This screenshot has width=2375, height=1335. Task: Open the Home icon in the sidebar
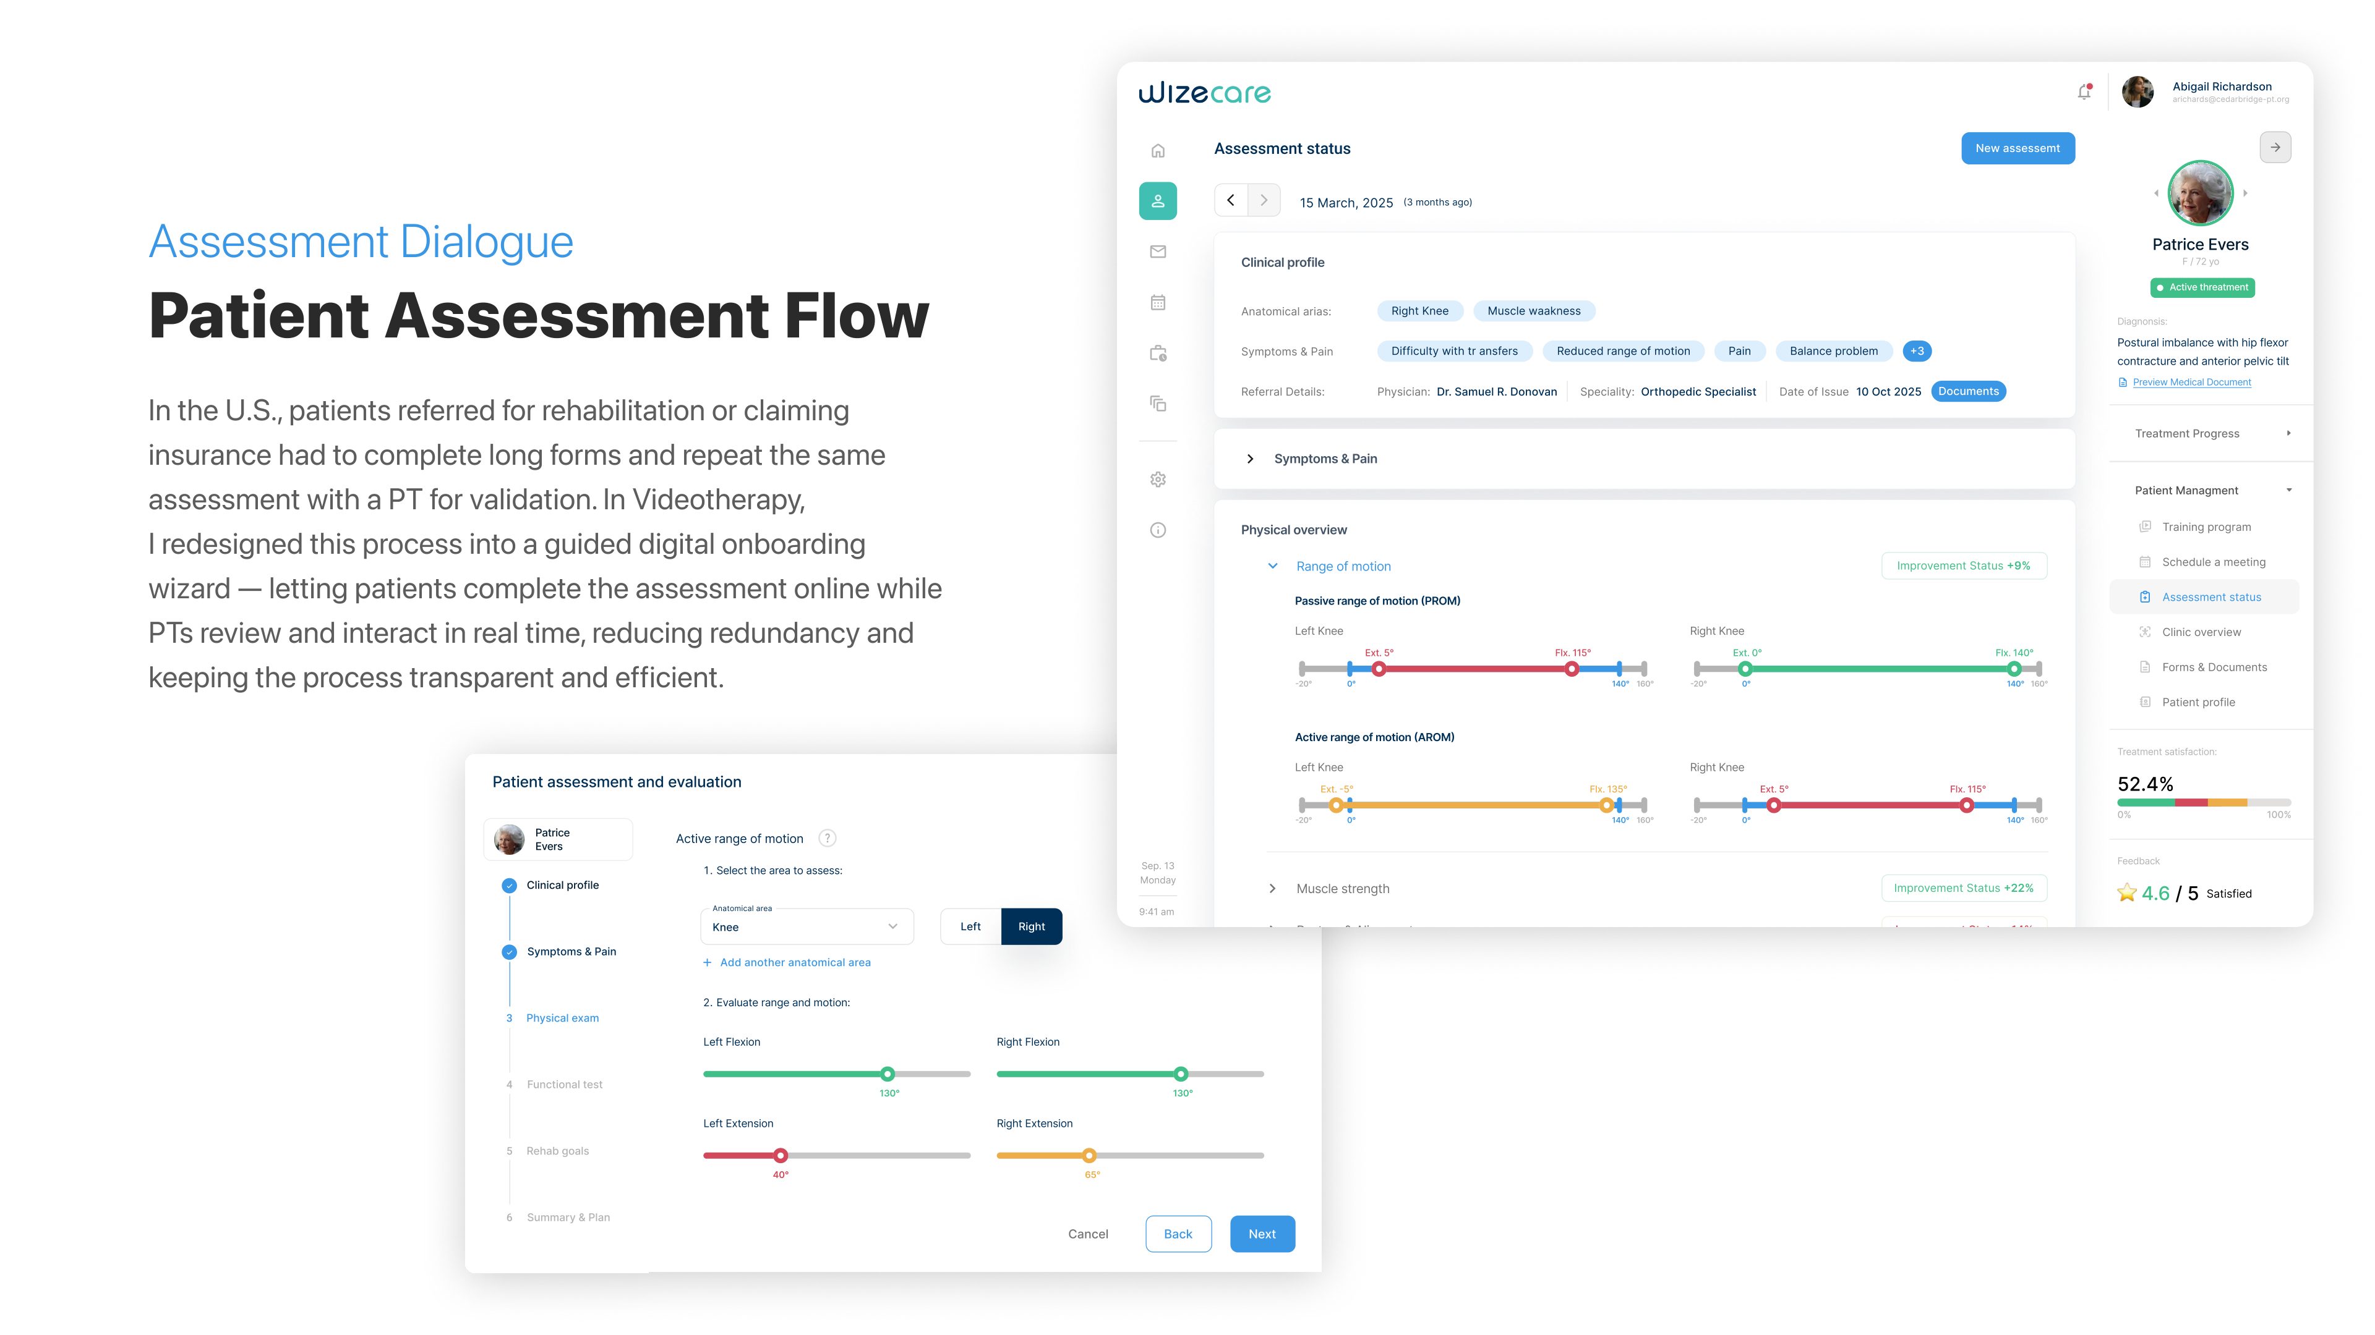(x=1158, y=150)
